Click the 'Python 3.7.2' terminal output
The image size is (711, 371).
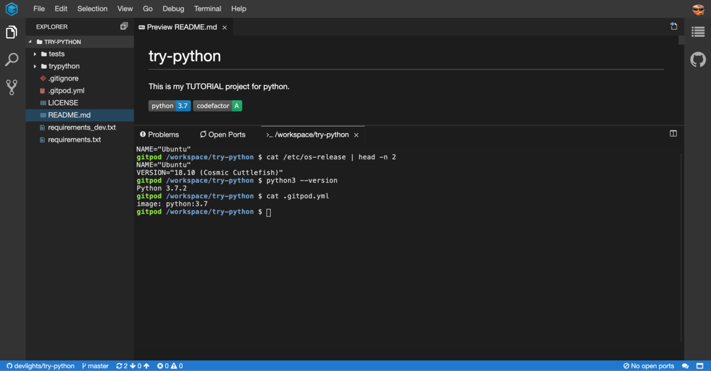point(162,188)
